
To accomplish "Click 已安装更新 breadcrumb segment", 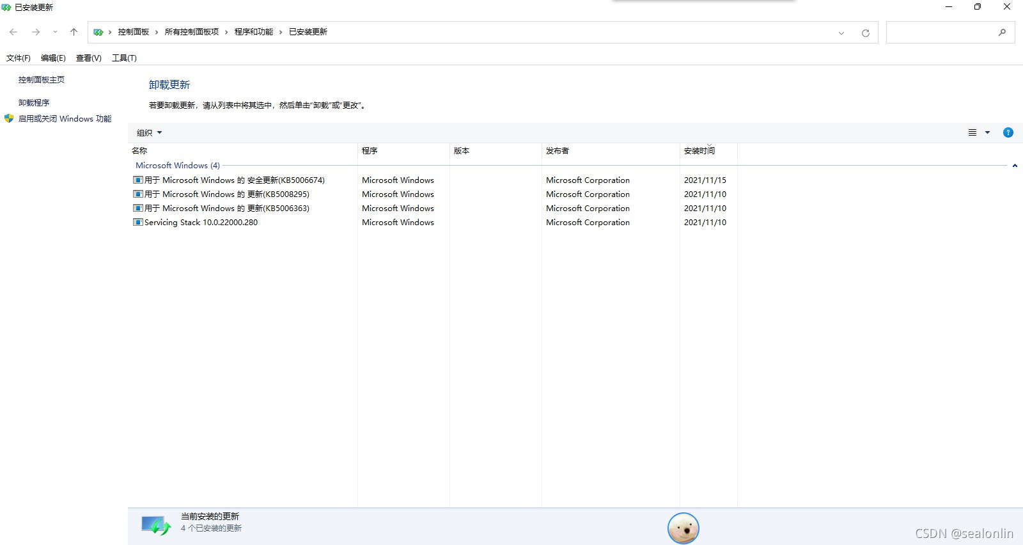I will [308, 32].
